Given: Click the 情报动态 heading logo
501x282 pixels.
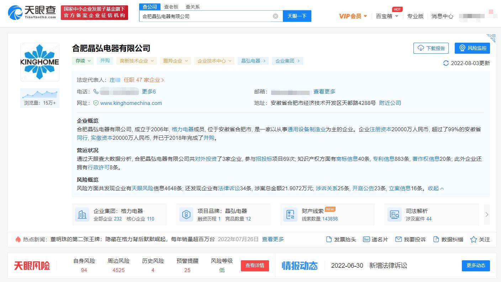Looking at the screenshot, I should pos(300,266).
